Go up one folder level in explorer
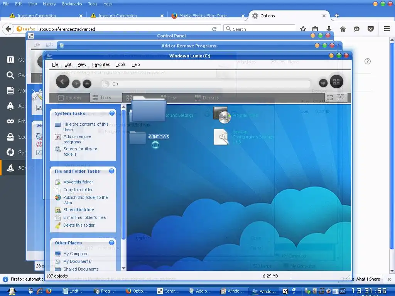395x296 pixels. point(87,84)
